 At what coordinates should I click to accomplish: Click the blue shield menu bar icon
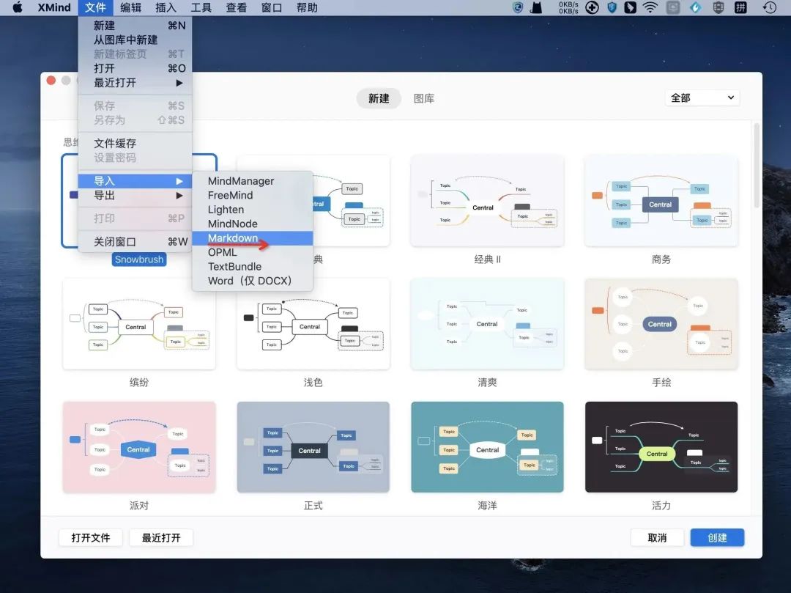coord(612,7)
